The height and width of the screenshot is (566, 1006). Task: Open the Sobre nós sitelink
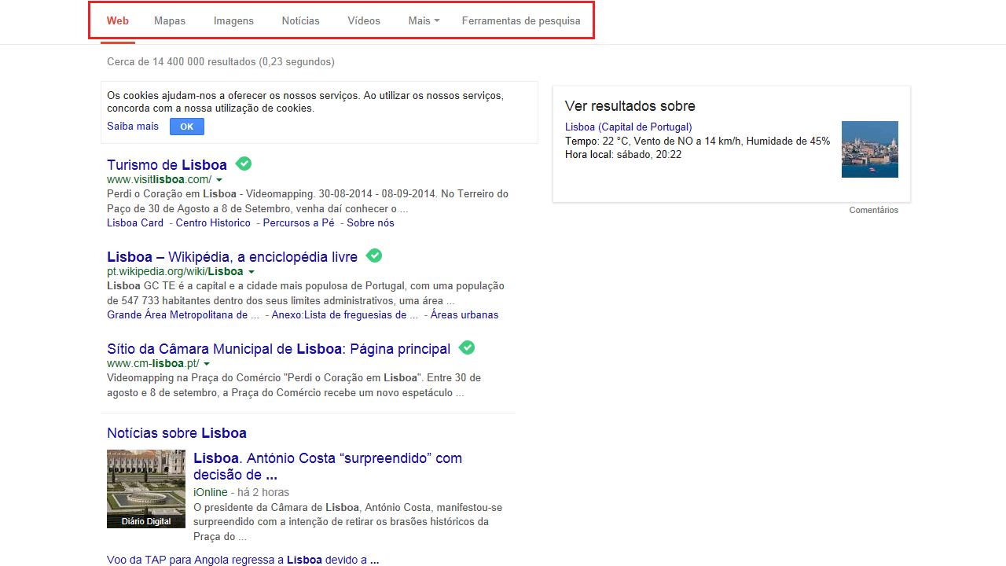(371, 223)
